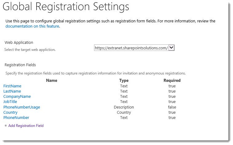Image resolution: width=233 pixels, height=145 pixels.
Task: Select the true value in CompanyName row
Action: tap(172, 96)
